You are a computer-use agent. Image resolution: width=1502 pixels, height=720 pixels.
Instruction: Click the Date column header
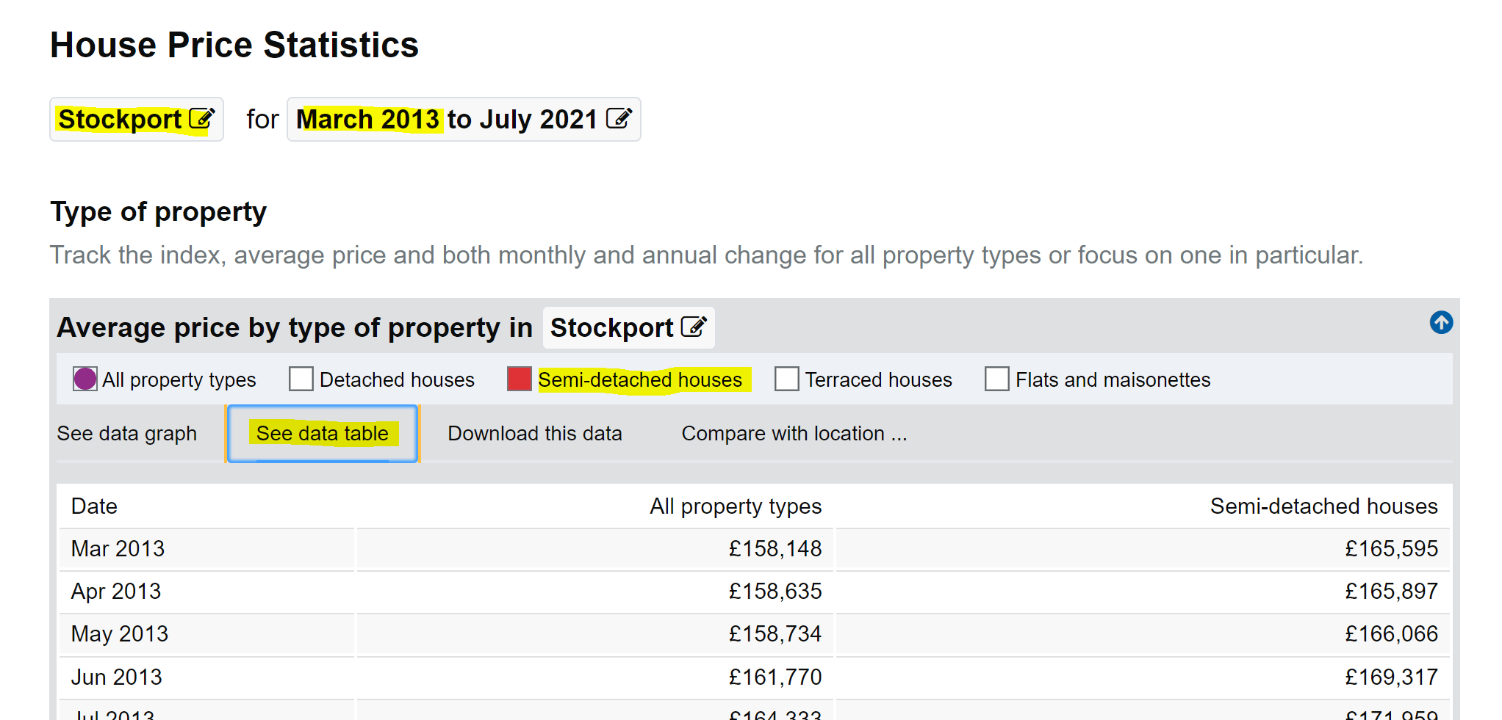click(x=94, y=506)
